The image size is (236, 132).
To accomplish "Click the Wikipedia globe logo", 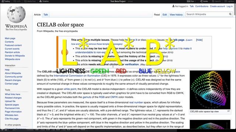I will click(16, 14).
